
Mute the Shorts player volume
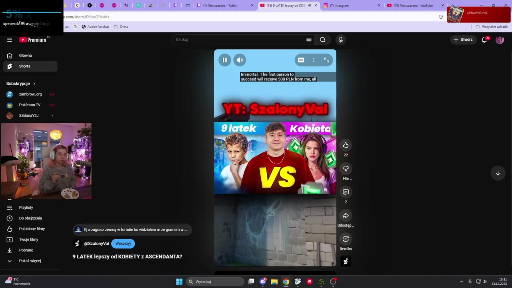240,60
